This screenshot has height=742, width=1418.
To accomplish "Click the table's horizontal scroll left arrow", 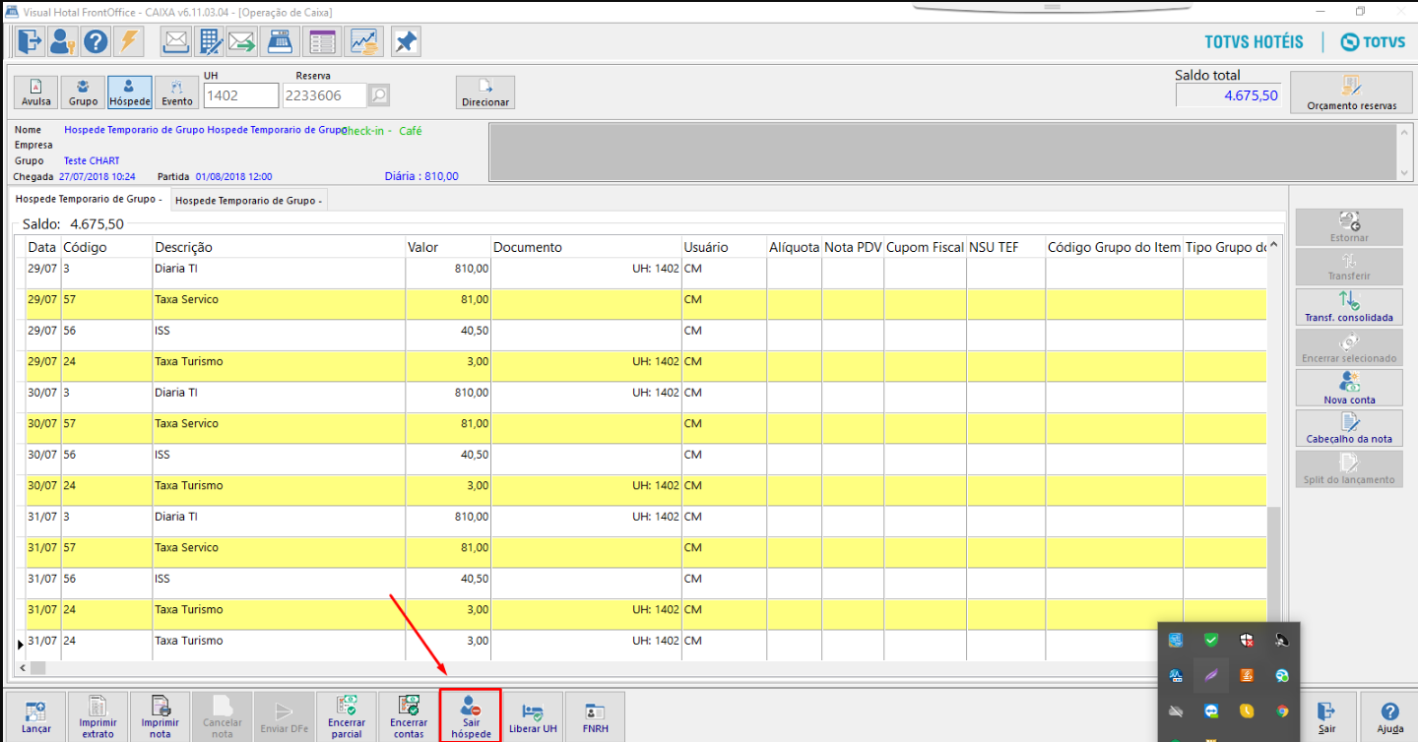I will pos(25,667).
